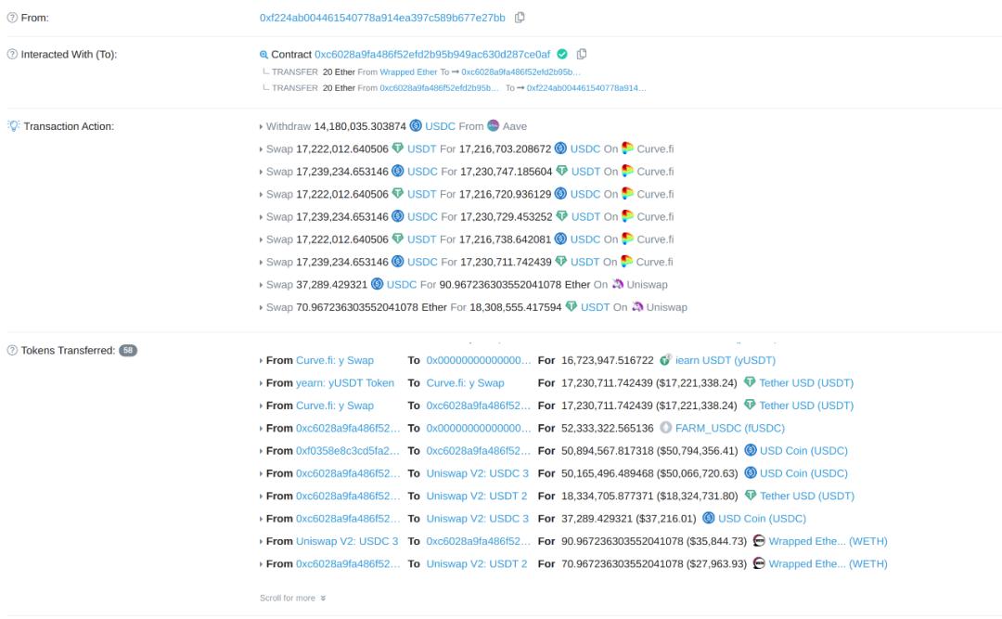Click the FARM_USDC (fUSDC) token icon
This screenshot has height=619, width=1002.
click(666, 427)
